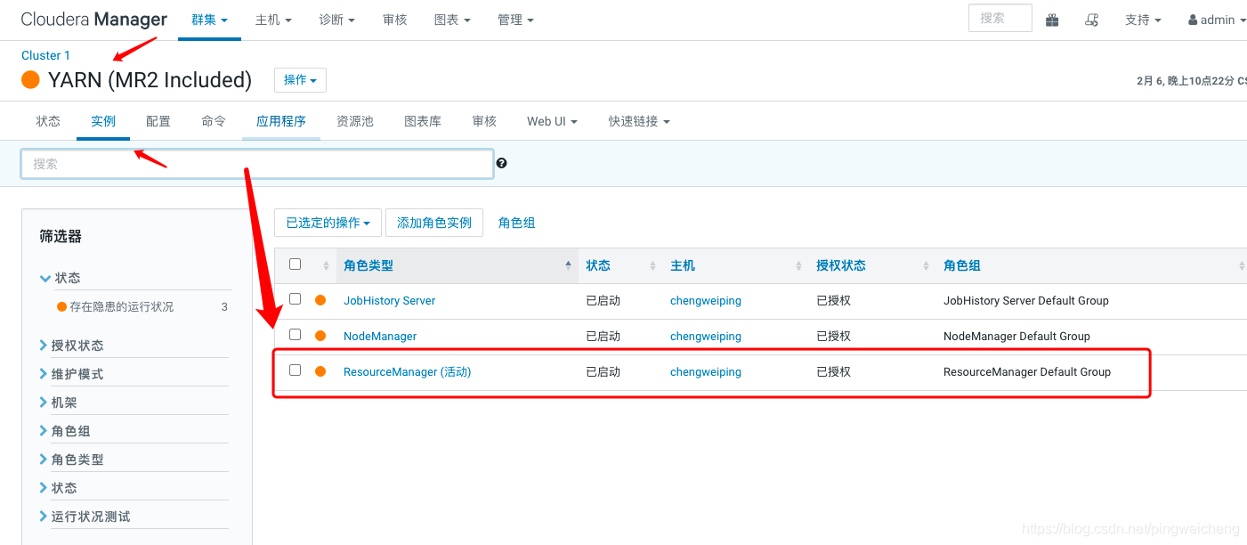Click the orange health dot beside YARN title
This screenshot has height=545, width=1247.
pyautogui.click(x=29, y=79)
